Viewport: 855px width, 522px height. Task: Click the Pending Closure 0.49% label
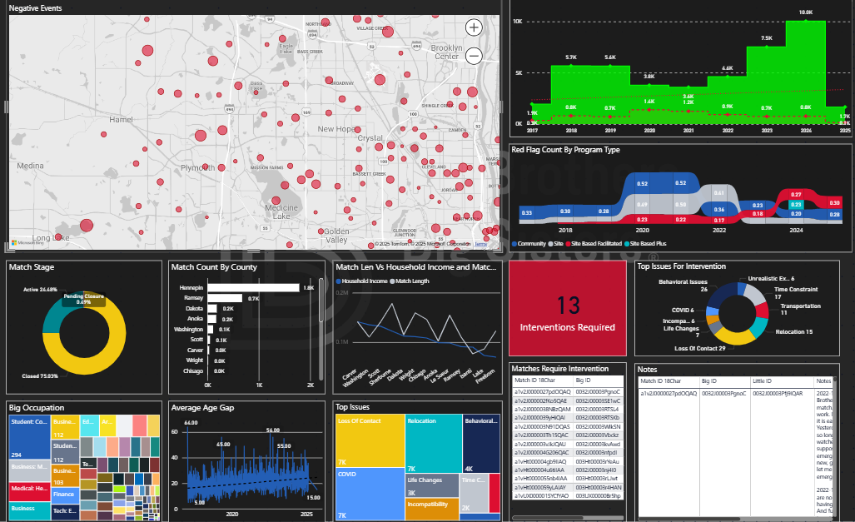click(x=83, y=299)
